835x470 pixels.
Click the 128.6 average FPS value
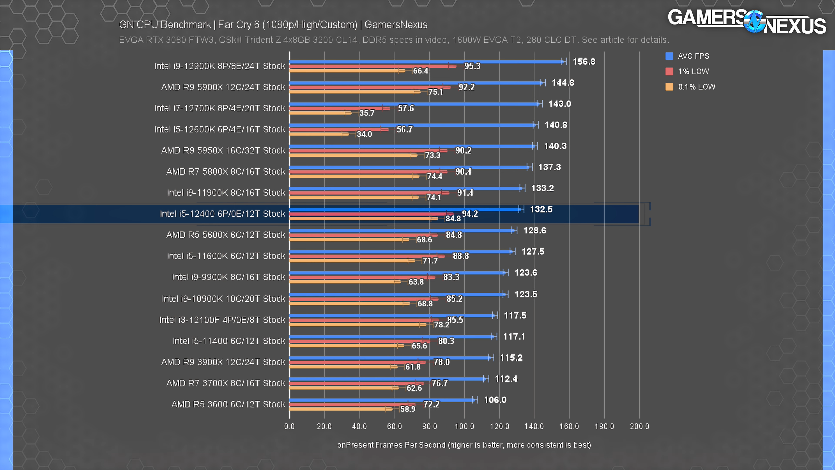(x=535, y=231)
